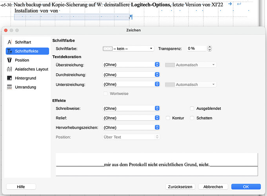Click the Asiatisches Layout icon
This screenshot has width=267, height=196.
click(9, 69)
